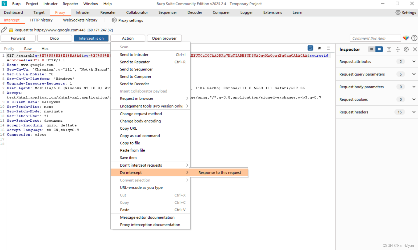Screen dimensions: 418x250
Task: Select Send to Repeater
Action: click(x=150, y=62)
